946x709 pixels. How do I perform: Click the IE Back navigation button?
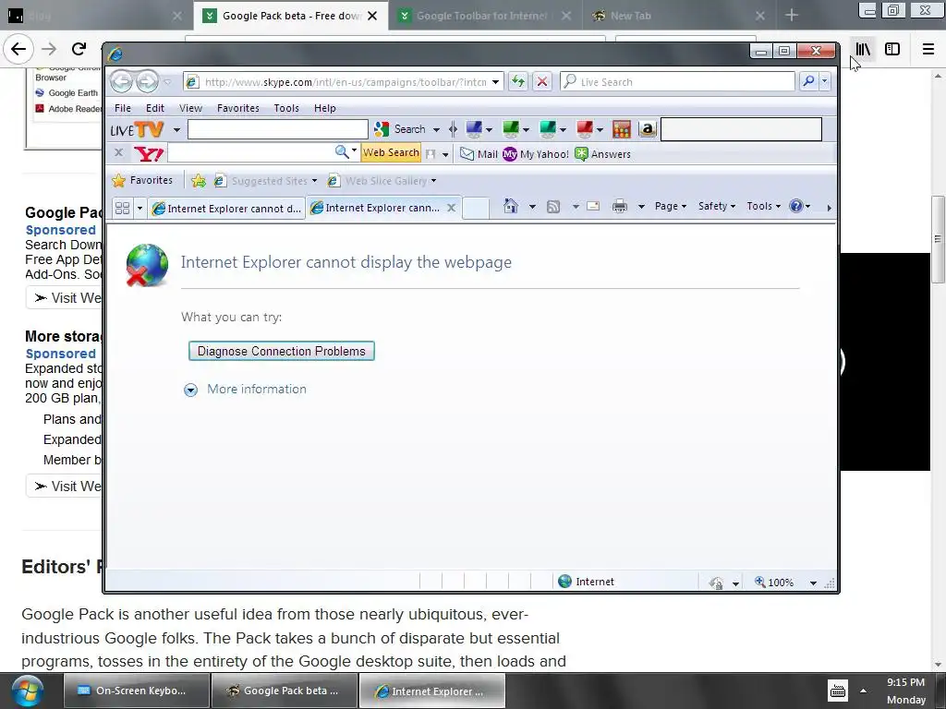tap(121, 81)
